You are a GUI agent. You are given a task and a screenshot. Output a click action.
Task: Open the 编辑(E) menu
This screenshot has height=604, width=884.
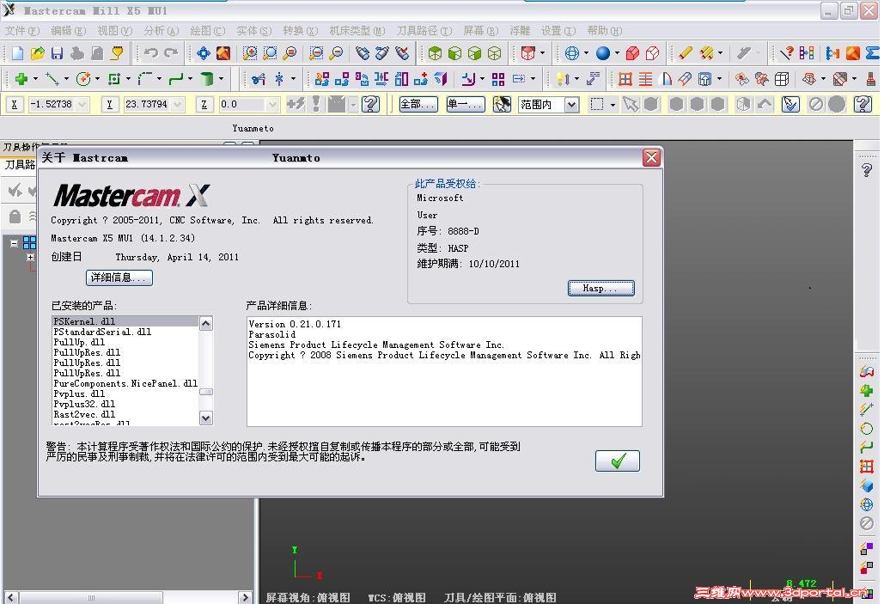click(68, 30)
